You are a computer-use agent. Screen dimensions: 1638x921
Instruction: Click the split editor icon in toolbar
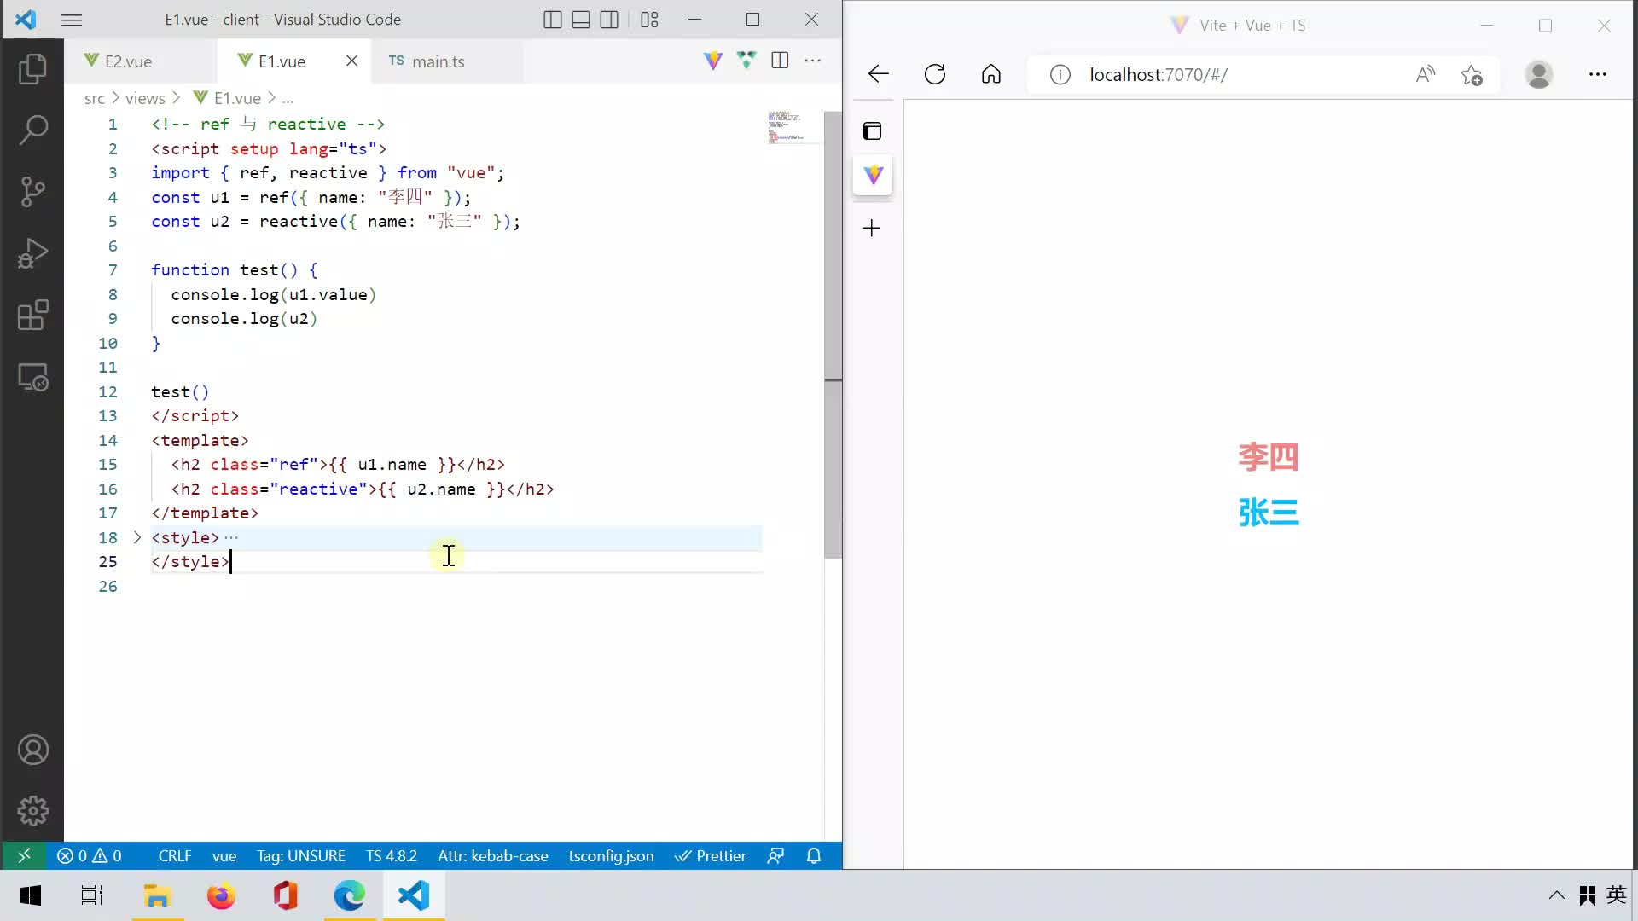pyautogui.click(x=780, y=61)
